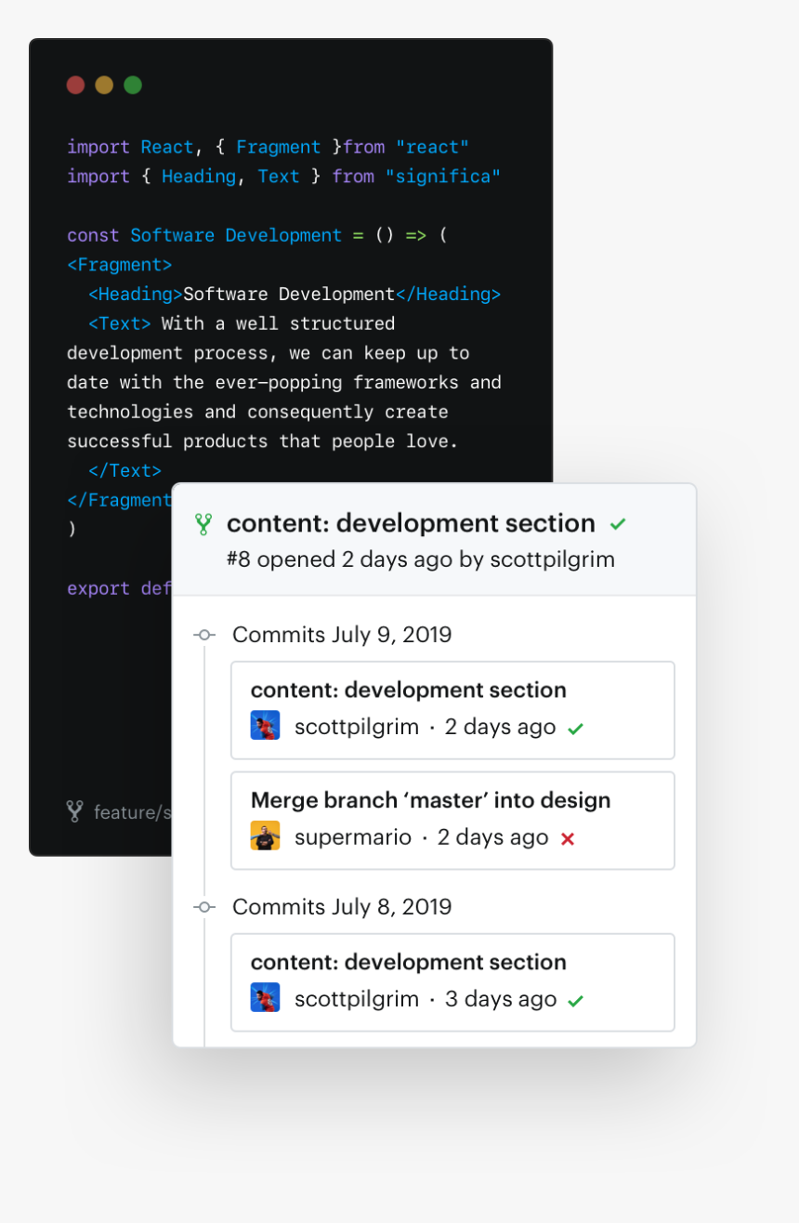Viewport: 799px width, 1223px height.
Task: Click the green pull request icon
Action: click(203, 524)
